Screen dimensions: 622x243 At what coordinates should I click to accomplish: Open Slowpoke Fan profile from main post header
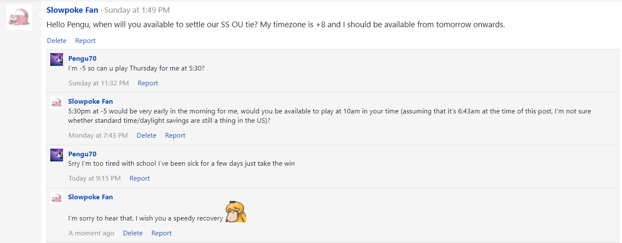(x=72, y=10)
